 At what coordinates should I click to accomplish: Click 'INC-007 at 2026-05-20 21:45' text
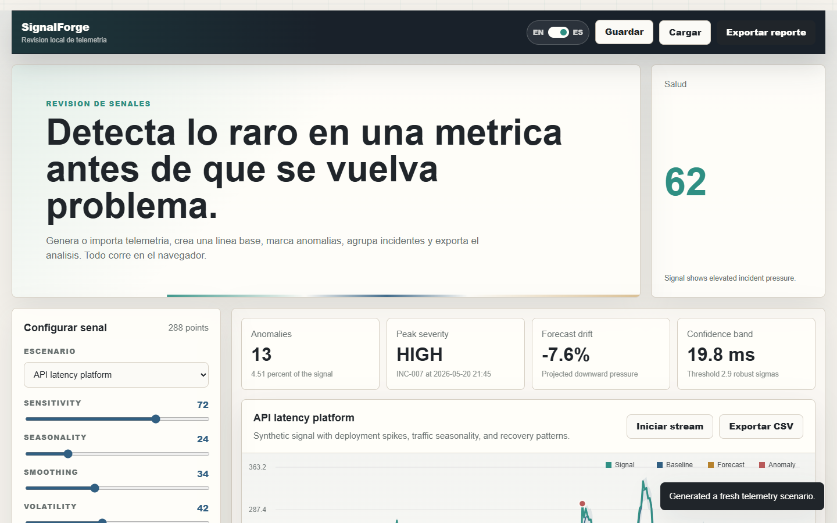pos(443,374)
